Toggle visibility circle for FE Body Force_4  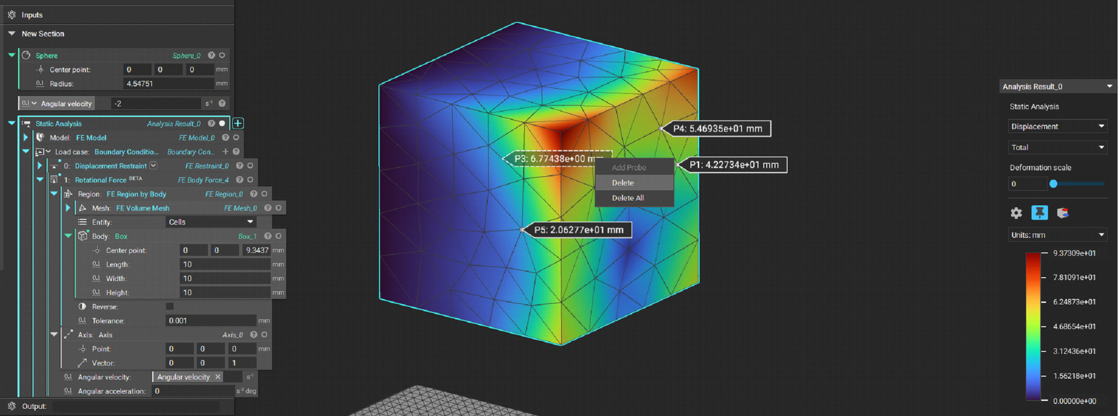[250, 180]
